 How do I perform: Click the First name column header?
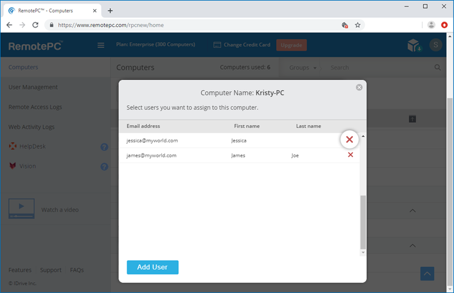(x=247, y=126)
